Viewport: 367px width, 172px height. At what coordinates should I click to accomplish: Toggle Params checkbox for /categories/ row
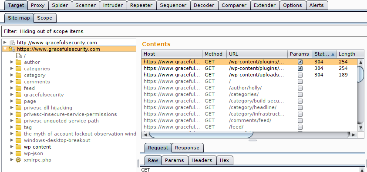point(300,95)
